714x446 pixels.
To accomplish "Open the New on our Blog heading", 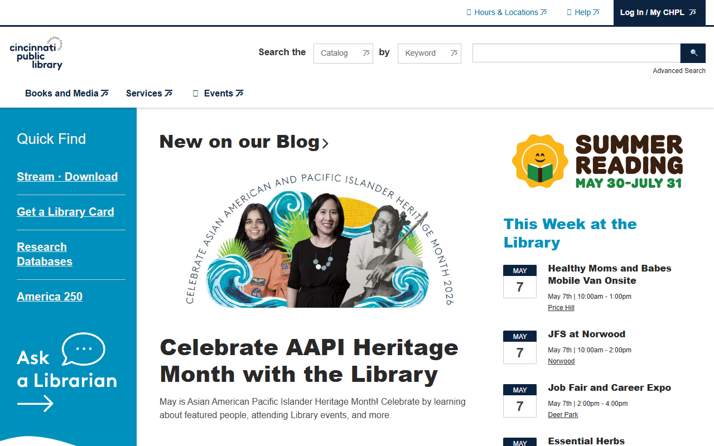I will coord(240,142).
